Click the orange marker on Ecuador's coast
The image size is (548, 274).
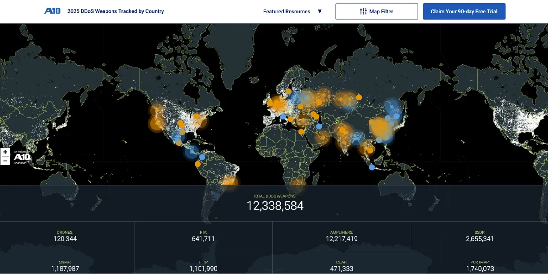tap(198, 164)
